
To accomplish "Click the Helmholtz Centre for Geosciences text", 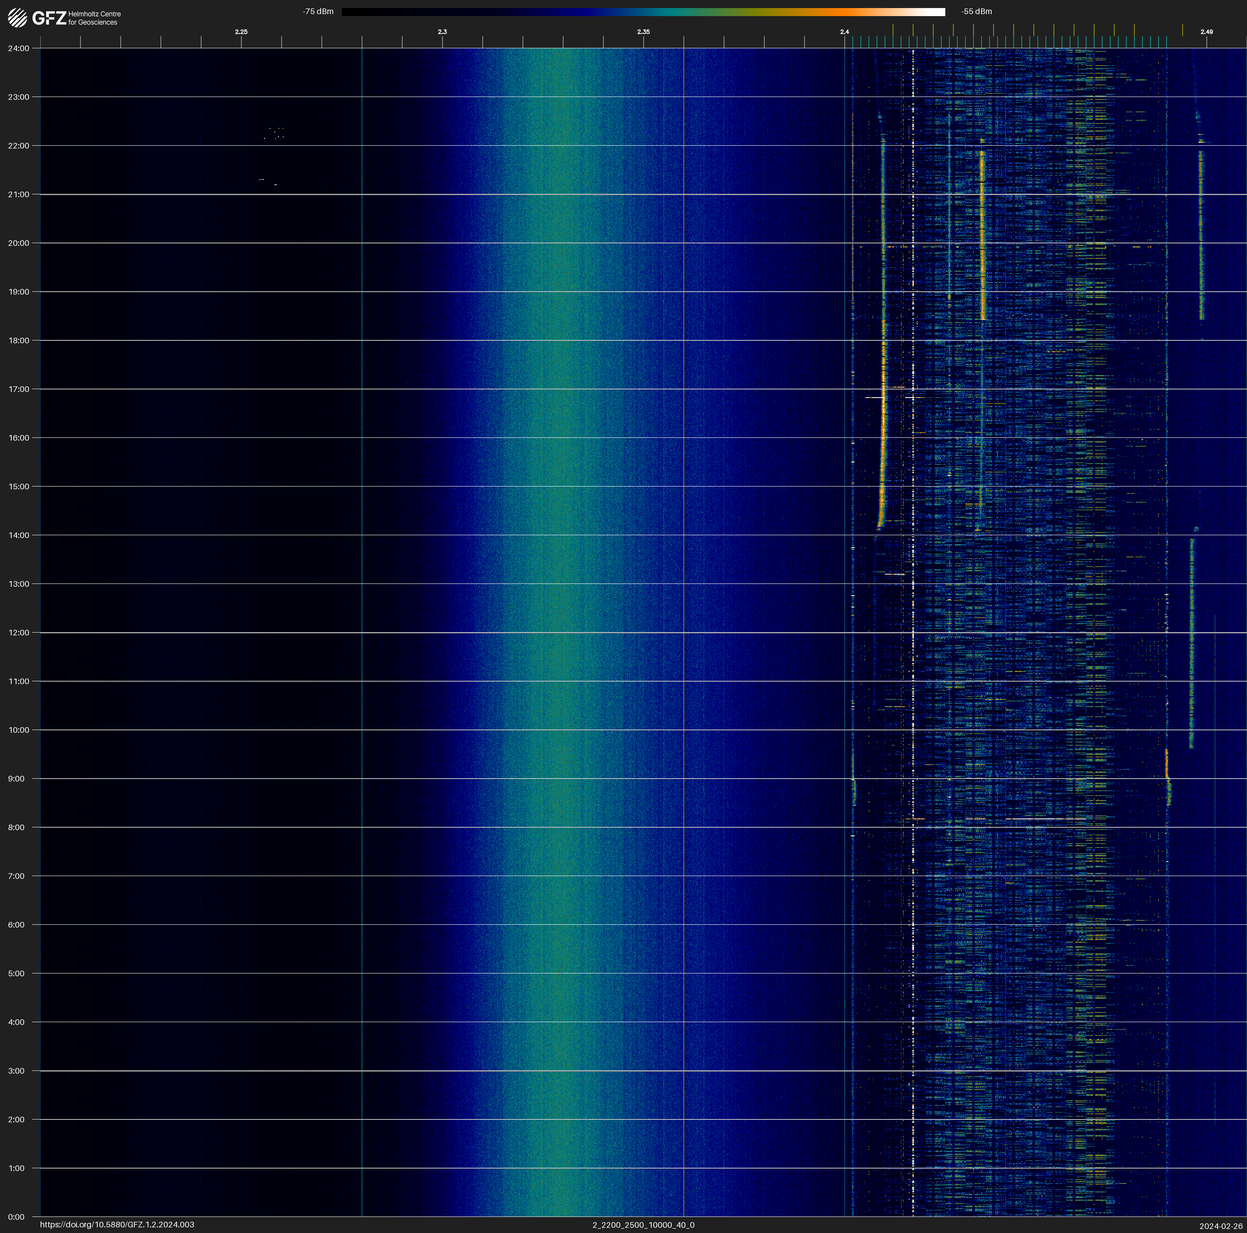I will point(94,18).
